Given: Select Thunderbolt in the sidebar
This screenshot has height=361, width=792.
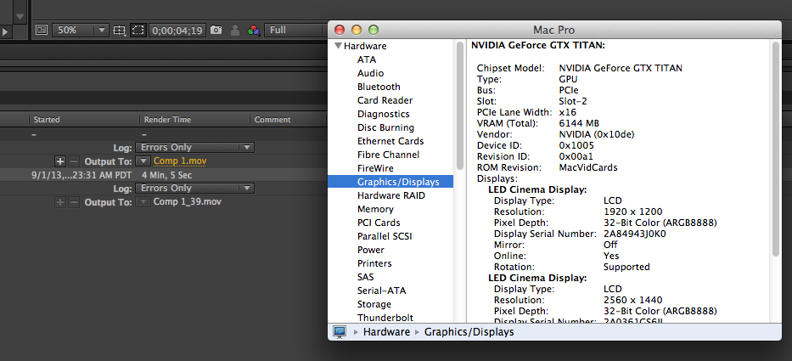Looking at the screenshot, I should point(385,318).
